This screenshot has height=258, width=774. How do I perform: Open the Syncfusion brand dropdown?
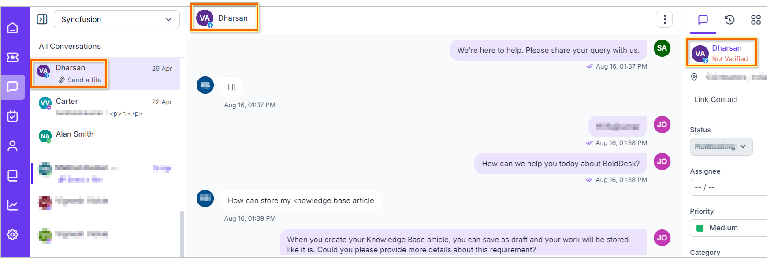click(117, 19)
